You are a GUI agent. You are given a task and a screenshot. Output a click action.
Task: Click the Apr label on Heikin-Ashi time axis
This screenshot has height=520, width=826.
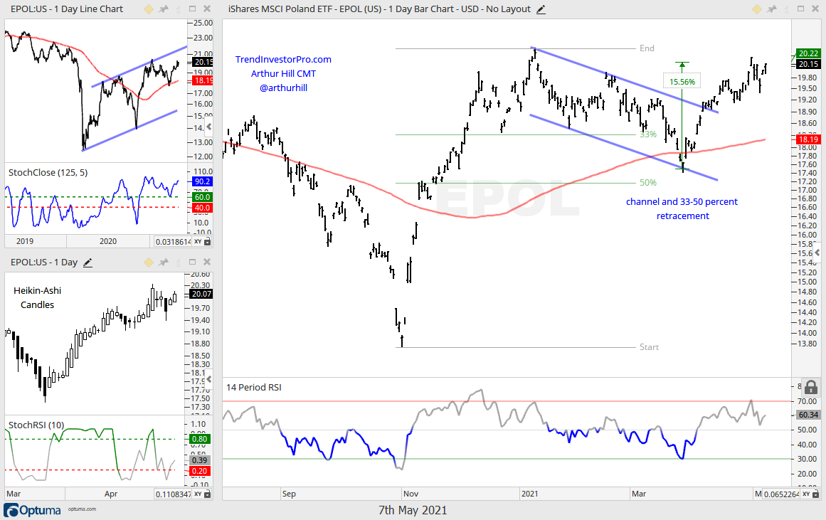click(110, 494)
